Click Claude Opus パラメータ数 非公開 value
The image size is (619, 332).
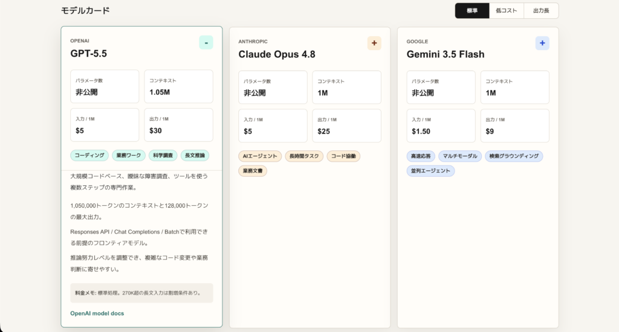pyautogui.click(x=255, y=93)
